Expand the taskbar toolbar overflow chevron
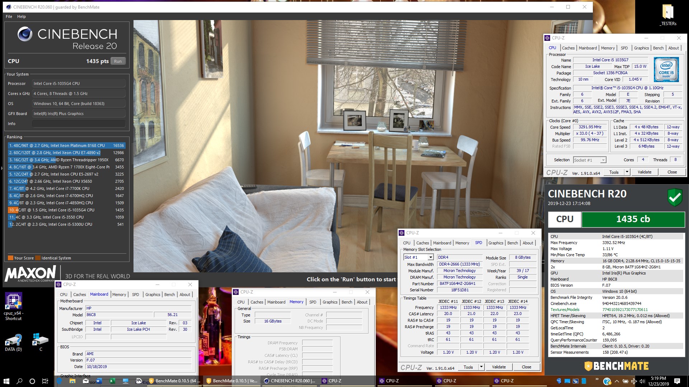 [597, 379]
